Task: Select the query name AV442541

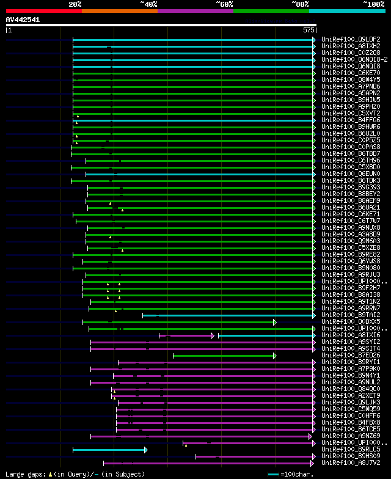Action: 23,20
